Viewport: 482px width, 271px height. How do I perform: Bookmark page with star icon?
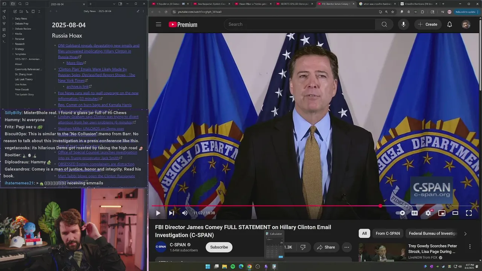point(393,12)
